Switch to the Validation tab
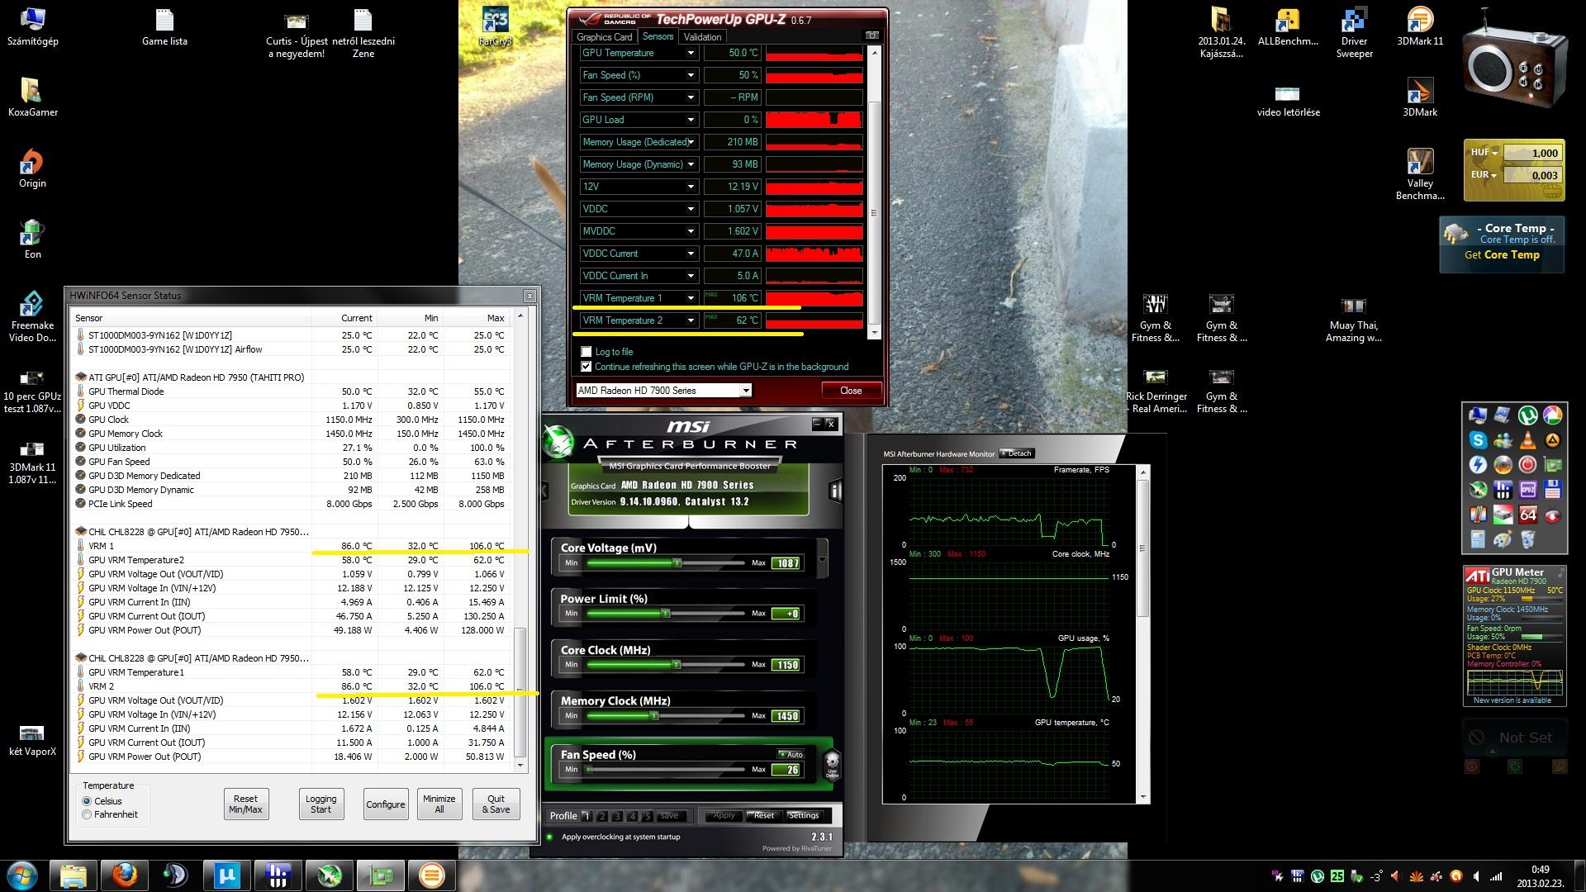The height and width of the screenshot is (892, 1586). [702, 36]
